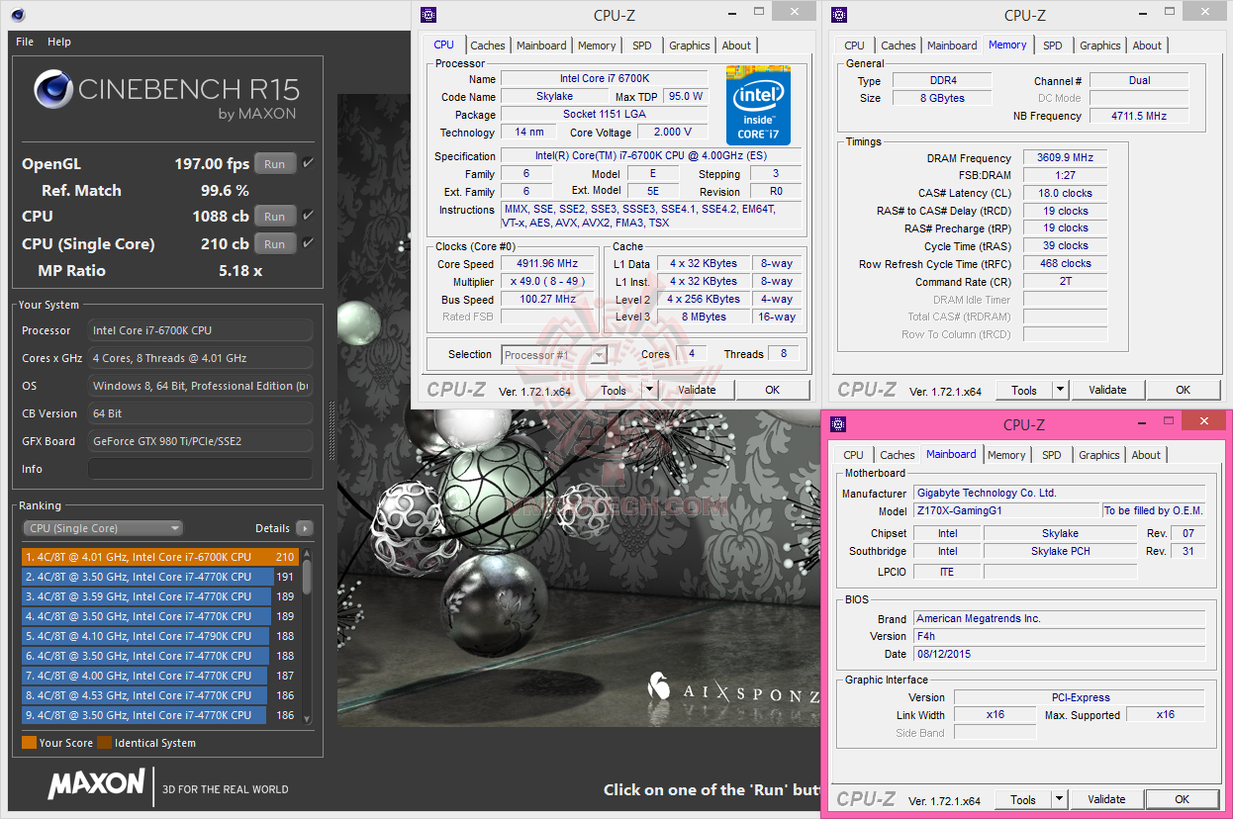1233x819 pixels.
Task: Click Validate in Mainboard window
Action: click(x=1106, y=799)
